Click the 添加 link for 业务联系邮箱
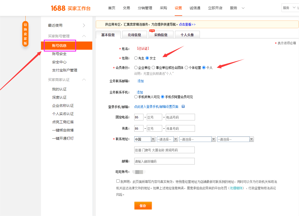 [x=141, y=81]
